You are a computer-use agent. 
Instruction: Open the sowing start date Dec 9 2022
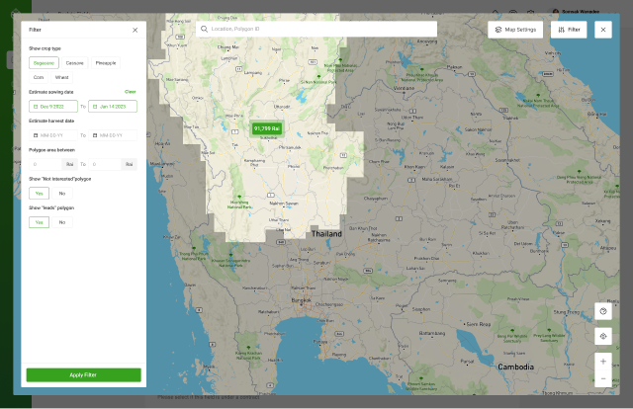tap(53, 107)
